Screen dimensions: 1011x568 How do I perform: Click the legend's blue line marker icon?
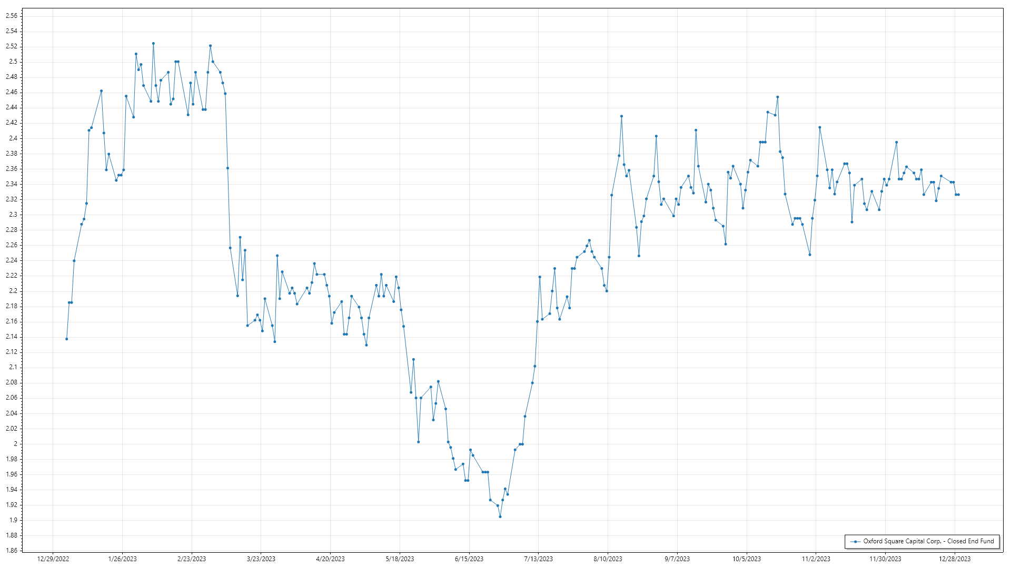point(855,541)
